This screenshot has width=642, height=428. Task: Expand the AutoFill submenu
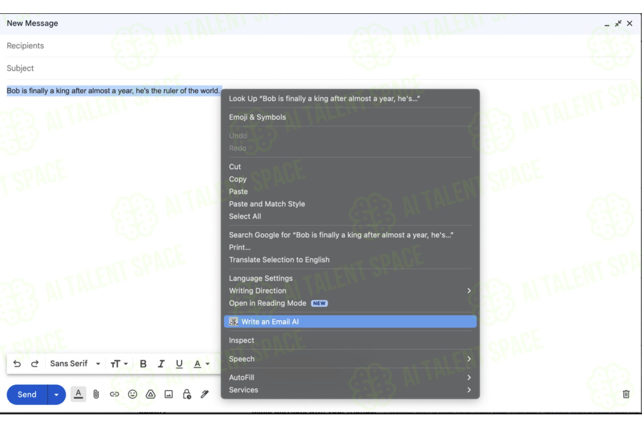pyautogui.click(x=350, y=377)
